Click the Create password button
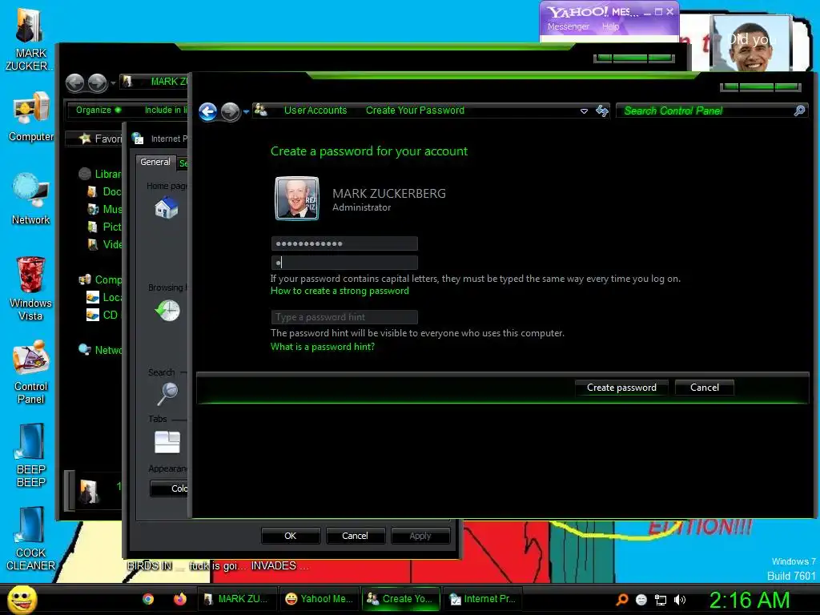This screenshot has height=615, width=820. pyautogui.click(x=621, y=388)
